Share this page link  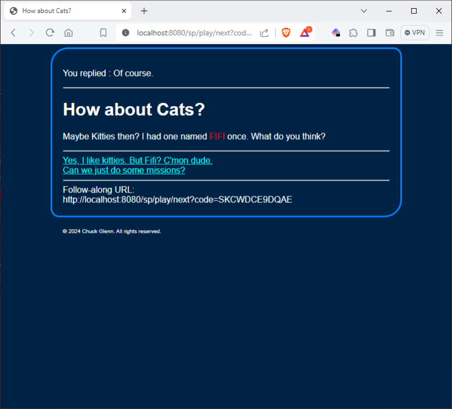(264, 33)
